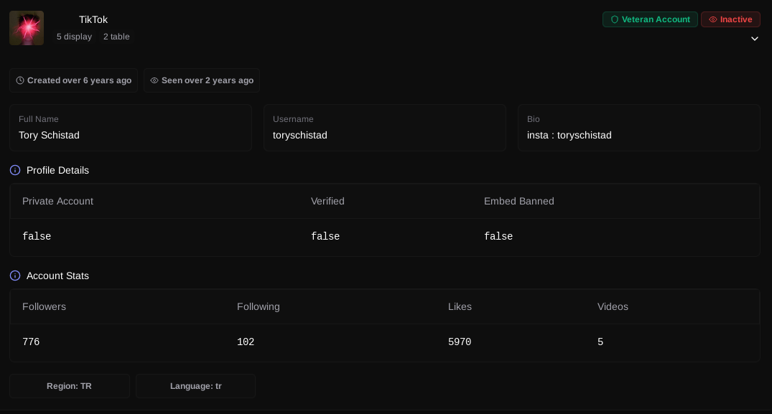Click the TikTok profile avatar thumbnail
The image size is (772, 414).
click(27, 28)
